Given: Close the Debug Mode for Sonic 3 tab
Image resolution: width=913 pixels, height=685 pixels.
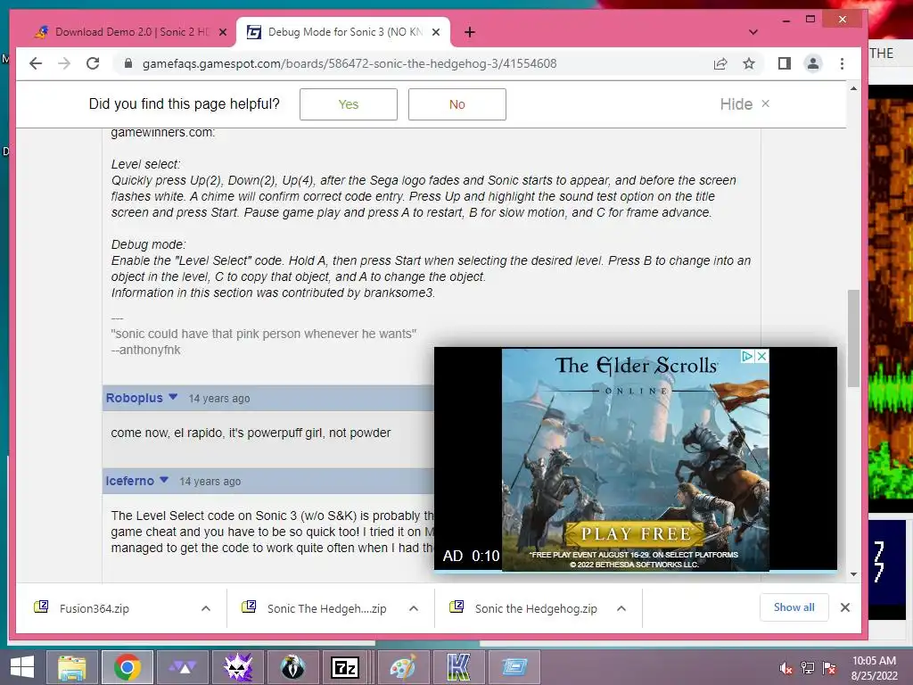Looking at the screenshot, I should [435, 33].
